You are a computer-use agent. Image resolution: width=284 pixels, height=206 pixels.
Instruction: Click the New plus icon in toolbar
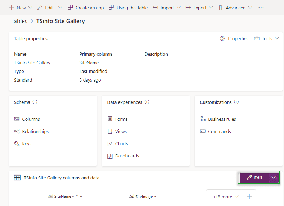coord(12,8)
